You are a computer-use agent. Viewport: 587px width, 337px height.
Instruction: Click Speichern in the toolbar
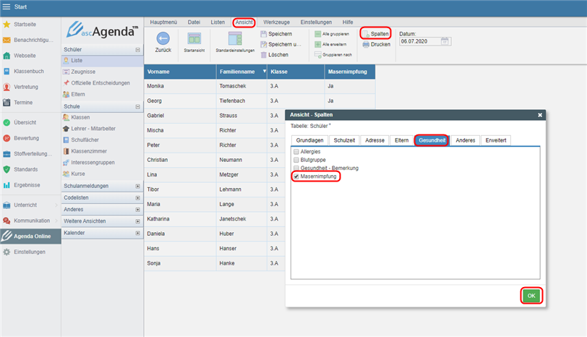point(276,34)
